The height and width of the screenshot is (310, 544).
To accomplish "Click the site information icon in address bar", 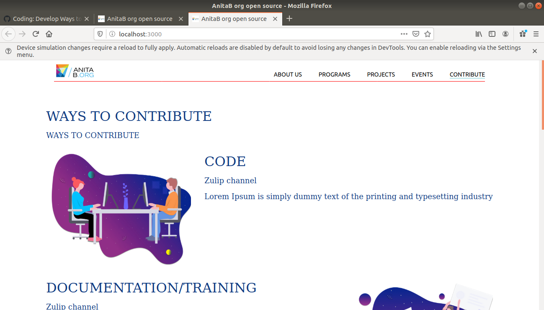I will 112,34.
